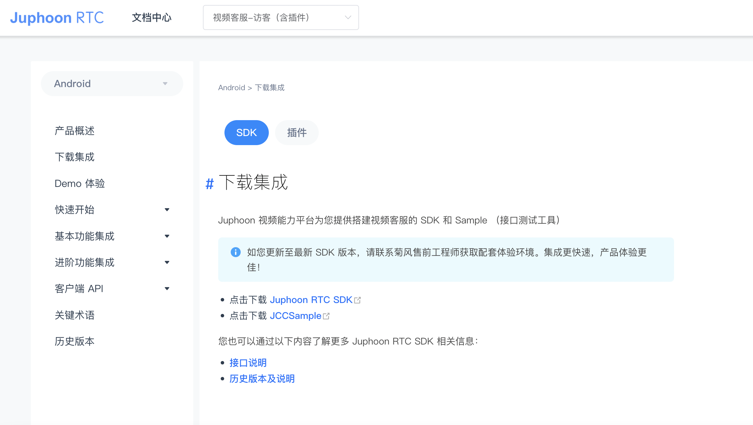Viewport: 753px width, 425px height.
Task: Open the 历史版本及说明 link
Action: click(x=262, y=379)
